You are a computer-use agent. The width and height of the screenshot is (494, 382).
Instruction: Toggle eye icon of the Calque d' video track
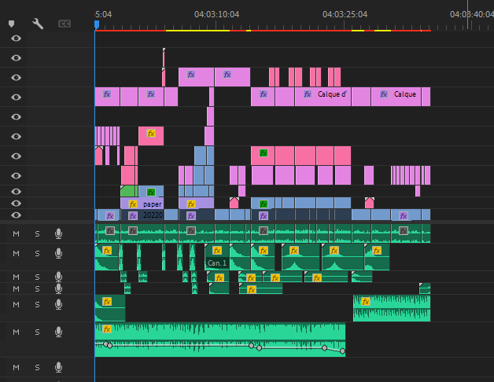(x=16, y=97)
